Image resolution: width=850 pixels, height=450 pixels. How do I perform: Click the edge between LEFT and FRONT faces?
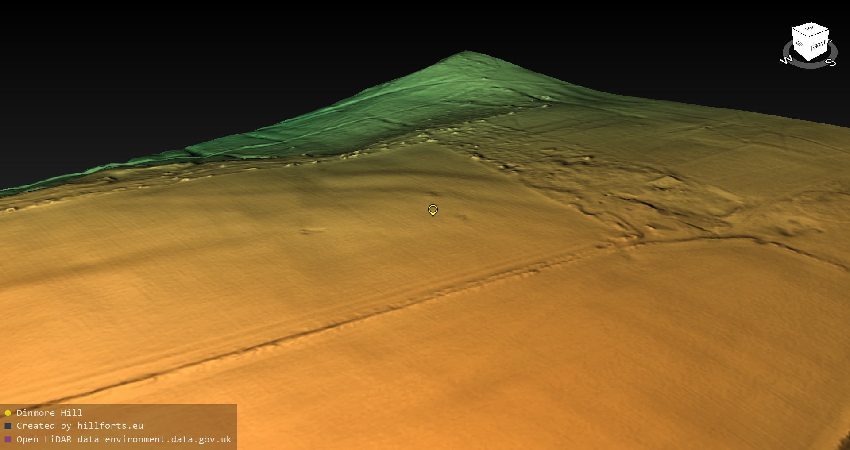tap(809, 48)
